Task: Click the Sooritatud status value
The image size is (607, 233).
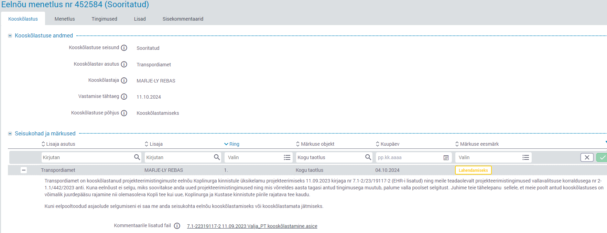Action: (x=148, y=48)
